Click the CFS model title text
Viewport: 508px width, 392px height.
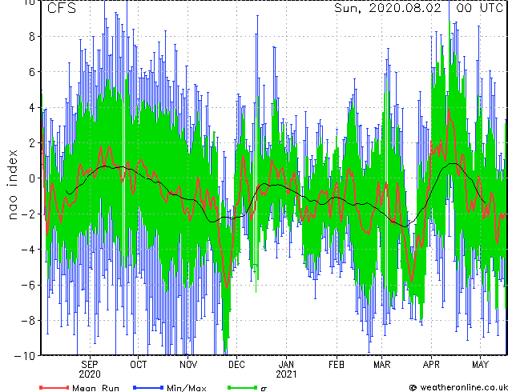pos(62,8)
